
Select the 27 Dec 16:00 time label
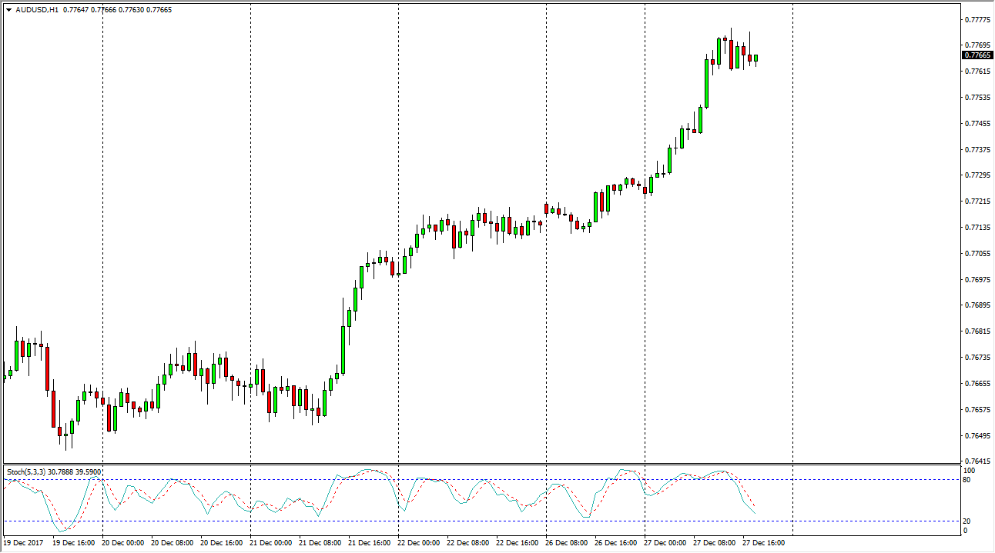[x=765, y=543]
